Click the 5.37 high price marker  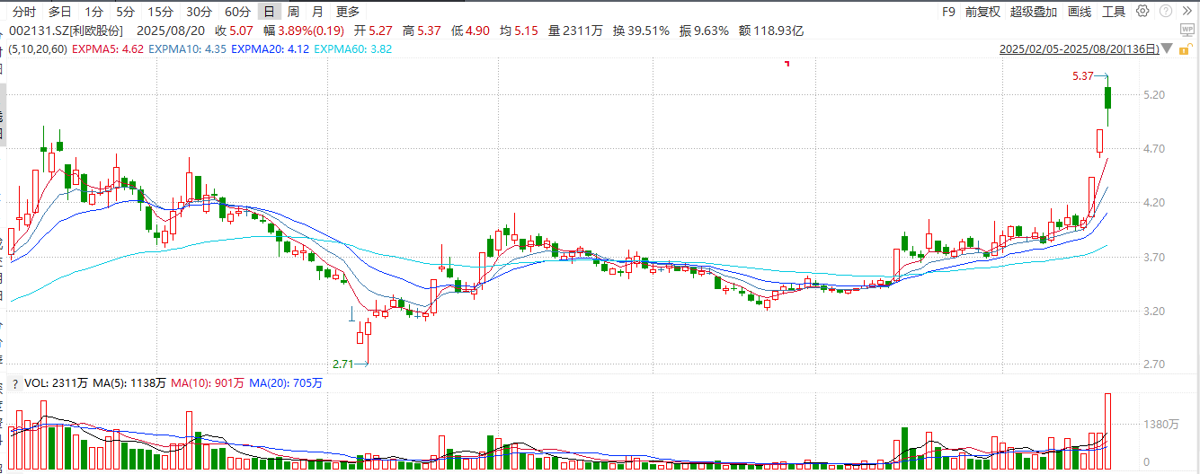click(1082, 77)
